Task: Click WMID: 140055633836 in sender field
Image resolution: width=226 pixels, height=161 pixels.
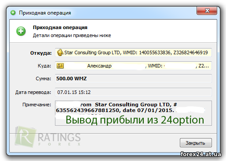Action: [x=147, y=52]
